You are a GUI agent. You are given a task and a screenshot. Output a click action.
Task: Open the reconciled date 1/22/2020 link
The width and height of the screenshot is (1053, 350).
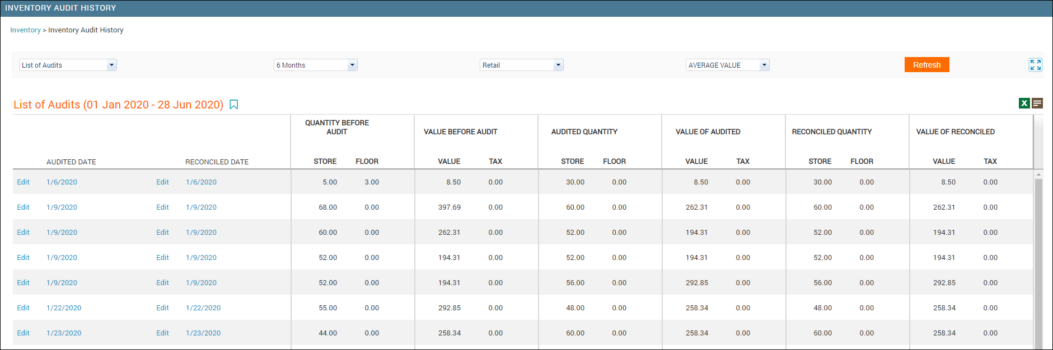(203, 308)
